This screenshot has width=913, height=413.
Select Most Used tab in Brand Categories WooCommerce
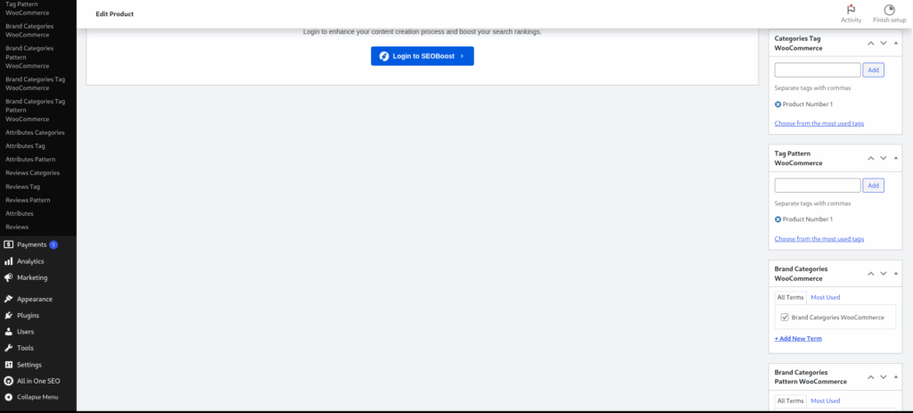coord(825,298)
